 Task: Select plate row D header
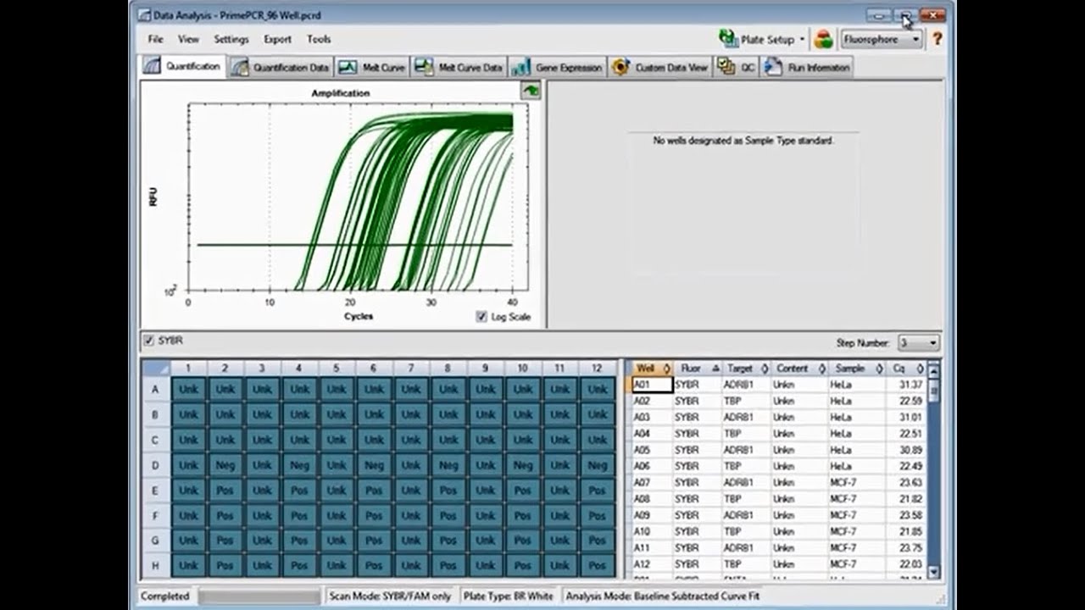click(155, 465)
